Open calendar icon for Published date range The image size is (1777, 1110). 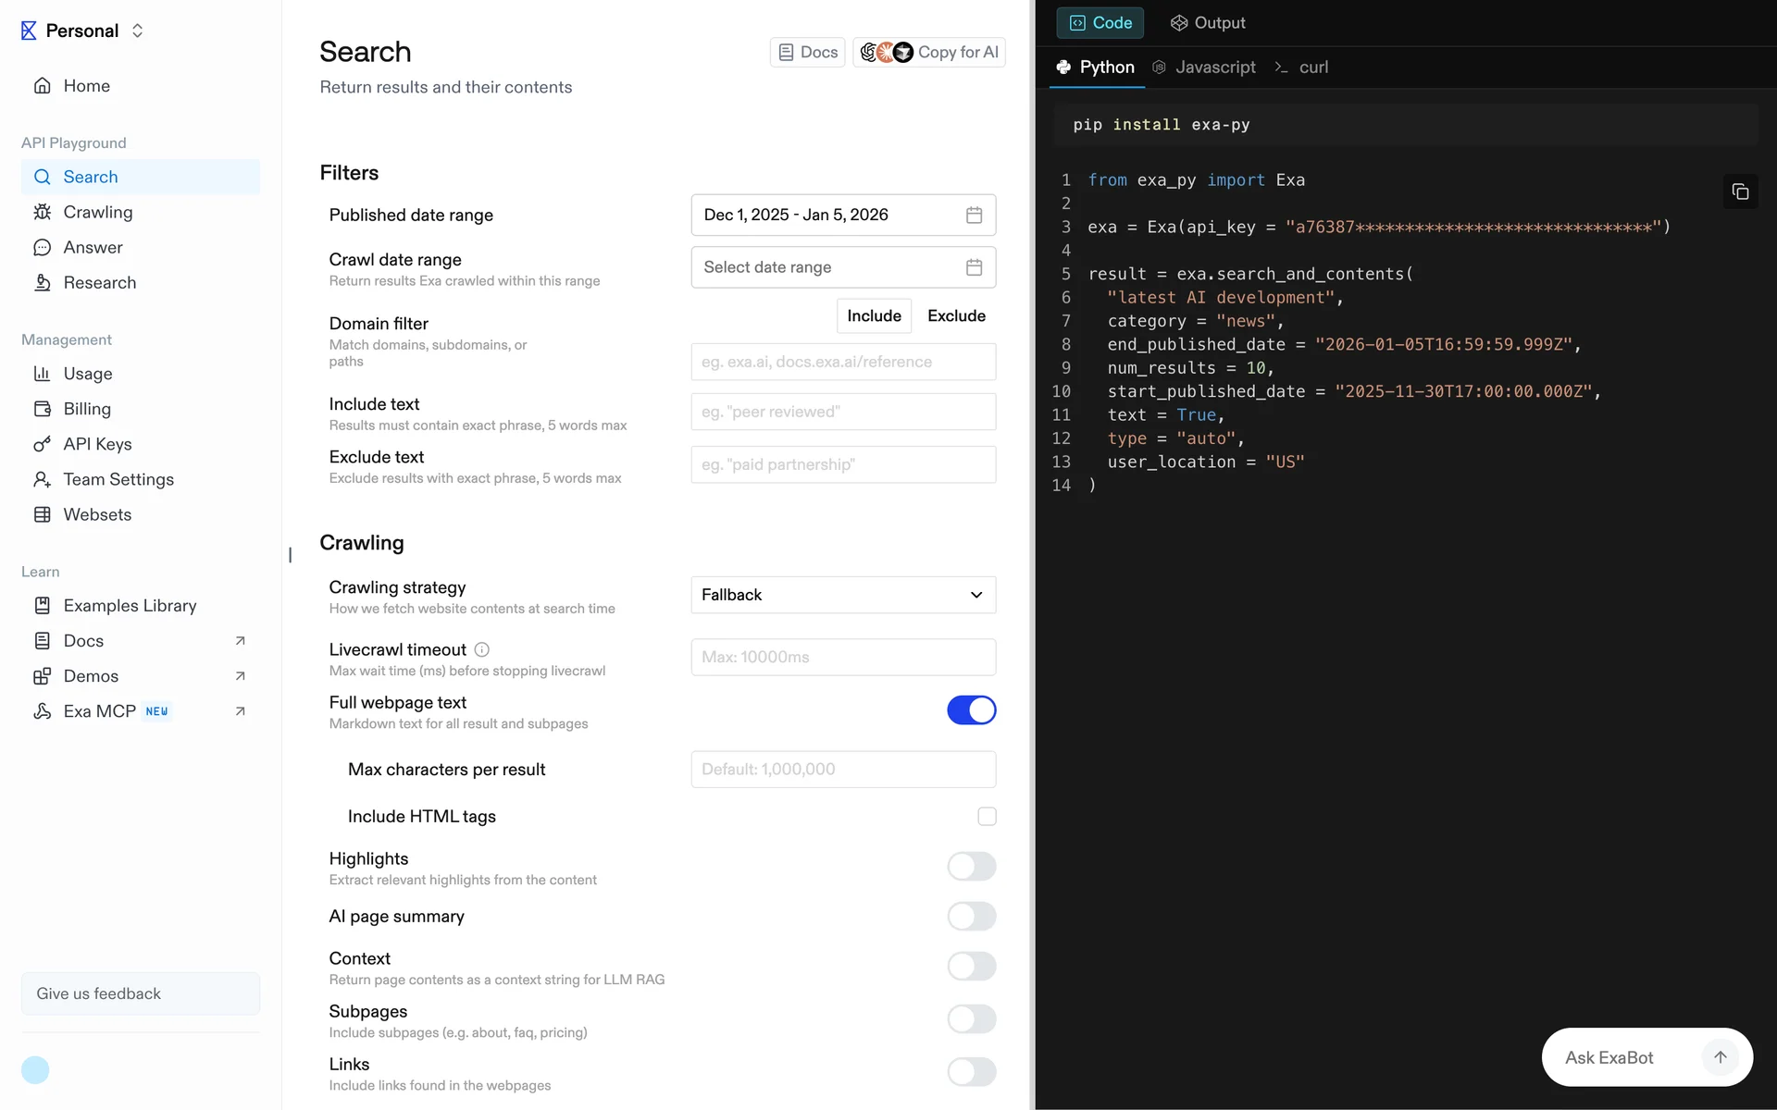click(974, 215)
